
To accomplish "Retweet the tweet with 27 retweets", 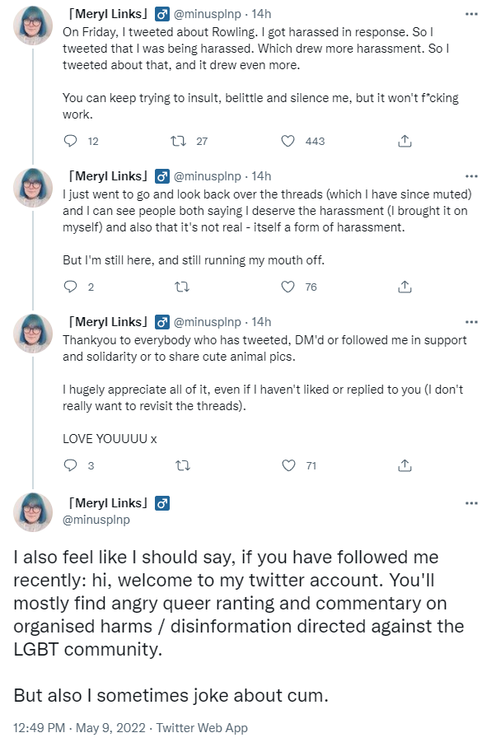I will (x=178, y=141).
